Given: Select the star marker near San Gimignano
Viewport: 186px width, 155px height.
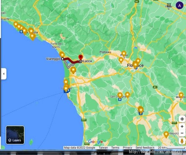Looking at the screenshot, I should coord(120,95).
